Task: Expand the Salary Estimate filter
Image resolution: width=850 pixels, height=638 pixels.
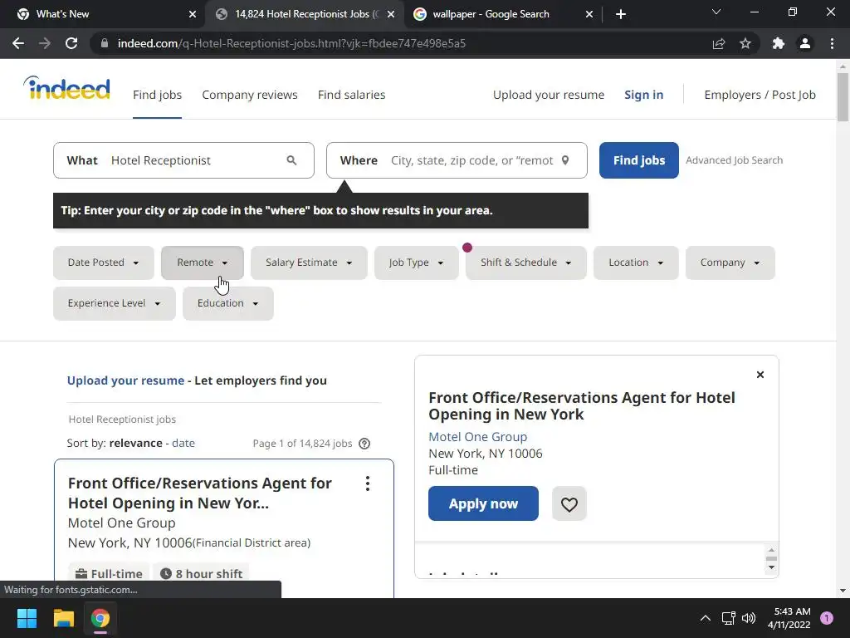Action: [x=309, y=263]
